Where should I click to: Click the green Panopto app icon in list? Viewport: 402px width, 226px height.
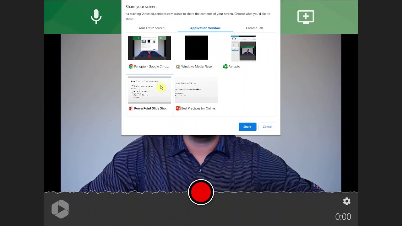[x=225, y=67]
